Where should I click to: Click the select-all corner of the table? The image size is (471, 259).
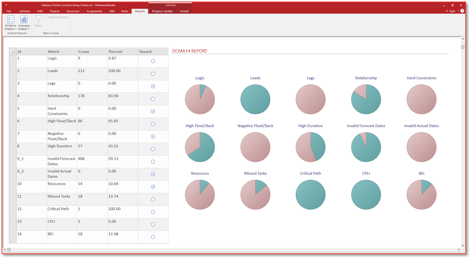(13, 51)
